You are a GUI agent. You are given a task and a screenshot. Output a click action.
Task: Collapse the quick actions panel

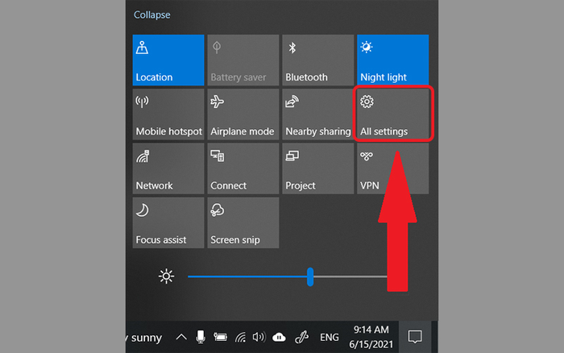[x=151, y=15]
